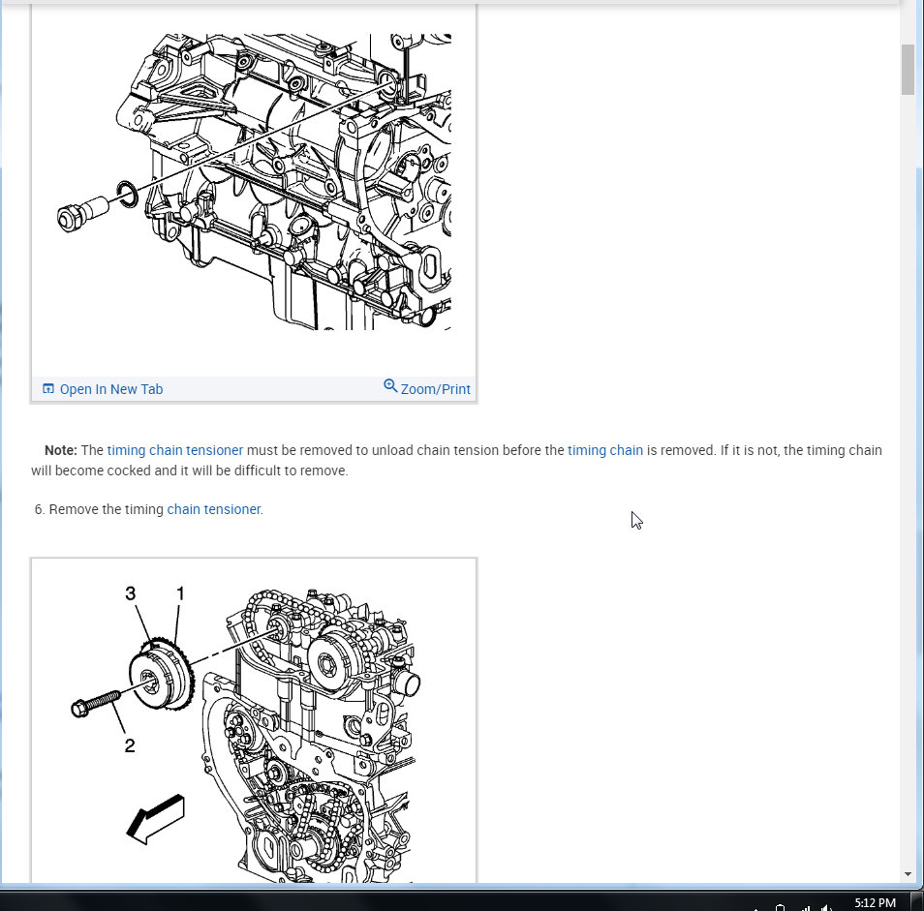Open the chain tensioner link in step 6
The height and width of the screenshot is (911, 924).
(x=213, y=509)
